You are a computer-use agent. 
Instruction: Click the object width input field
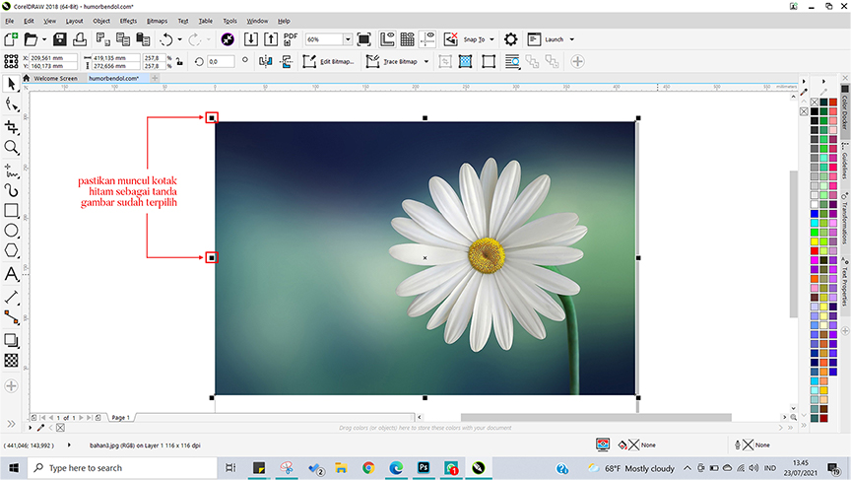click(116, 57)
